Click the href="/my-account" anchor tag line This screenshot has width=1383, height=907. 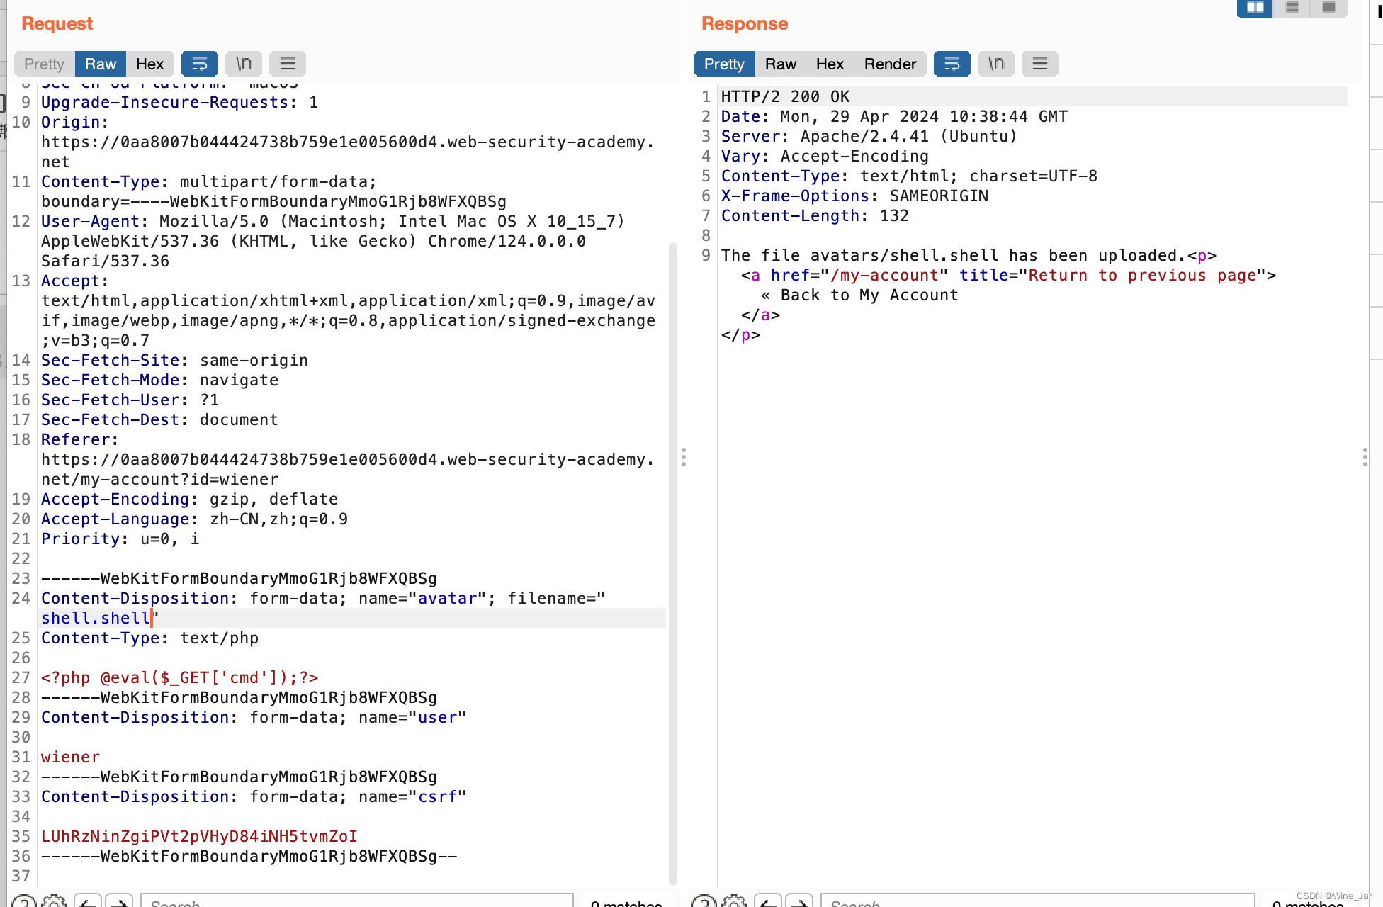click(1008, 275)
